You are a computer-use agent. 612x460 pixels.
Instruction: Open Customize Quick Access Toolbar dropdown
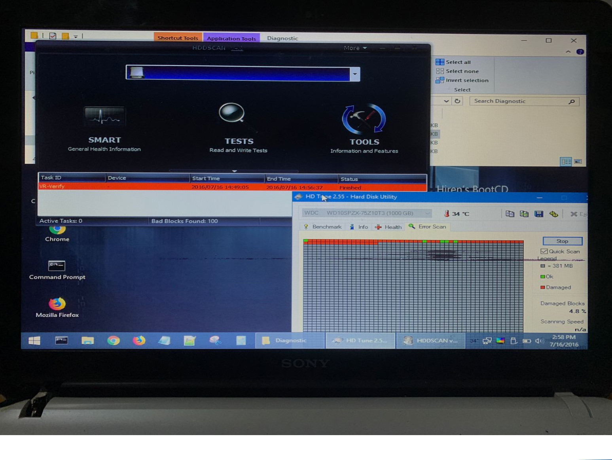click(x=76, y=36)
